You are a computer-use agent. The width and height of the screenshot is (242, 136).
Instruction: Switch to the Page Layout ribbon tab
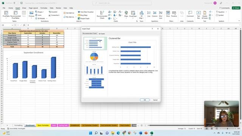coord(33,8)
